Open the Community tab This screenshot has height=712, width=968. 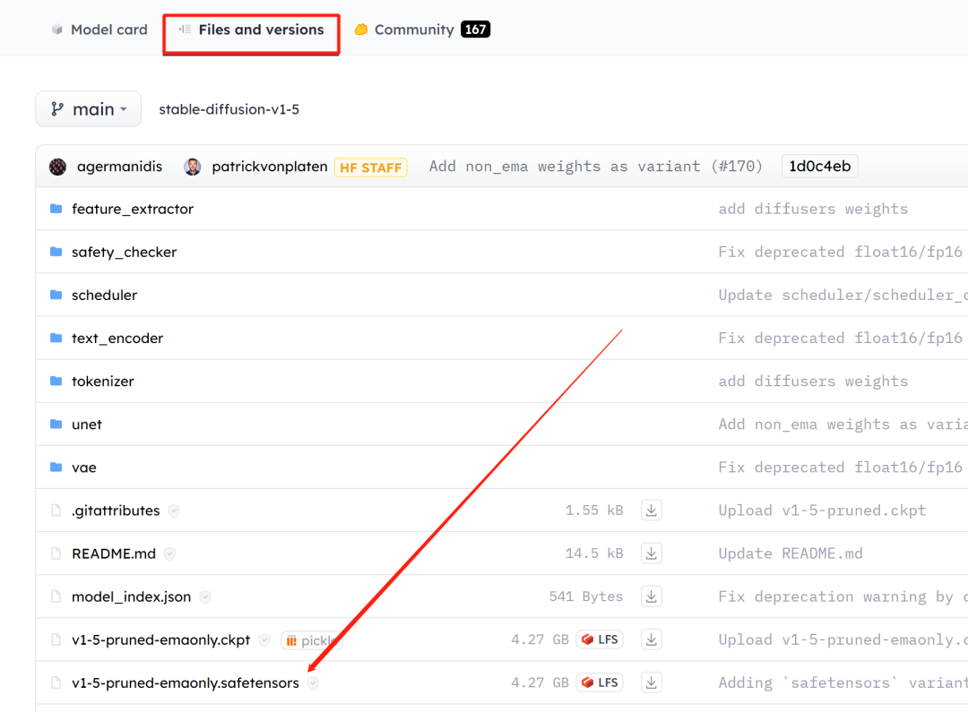pos(422,30)
